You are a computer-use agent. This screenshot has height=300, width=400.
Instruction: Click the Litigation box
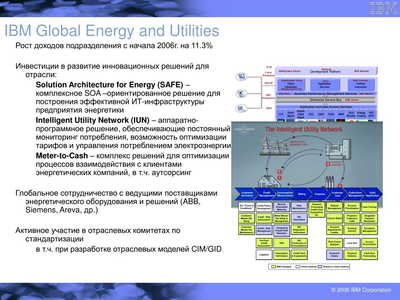point(264,255)
